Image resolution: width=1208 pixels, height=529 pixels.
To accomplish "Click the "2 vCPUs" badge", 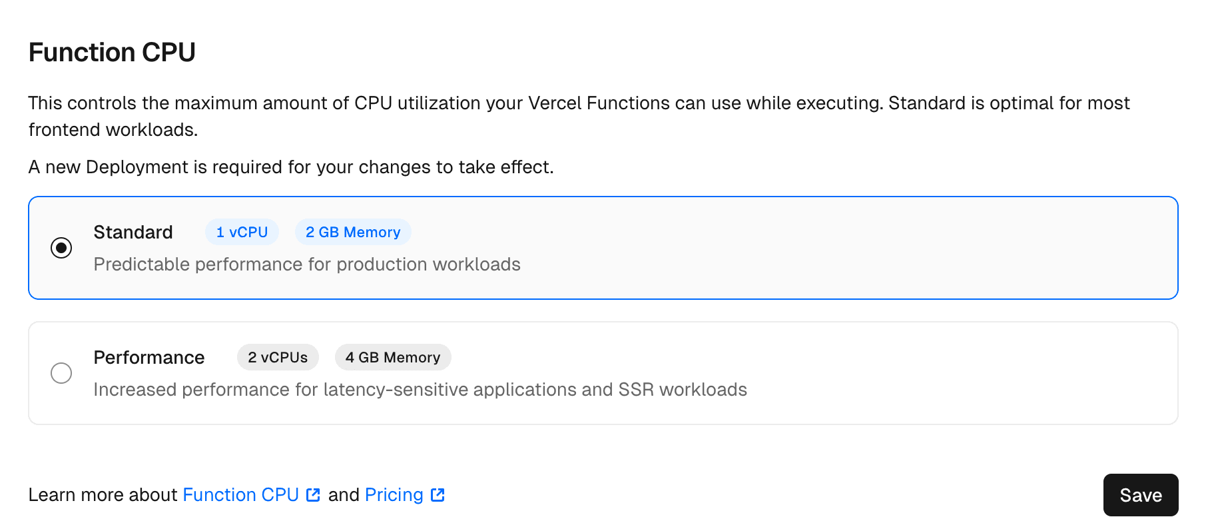I will [x=278, y=357].
